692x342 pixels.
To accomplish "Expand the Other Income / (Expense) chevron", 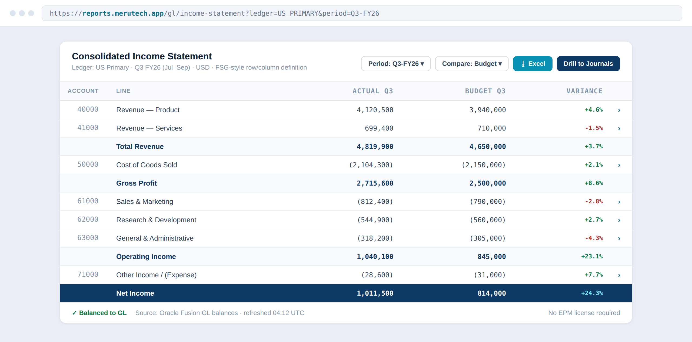I will click(619, 275).
